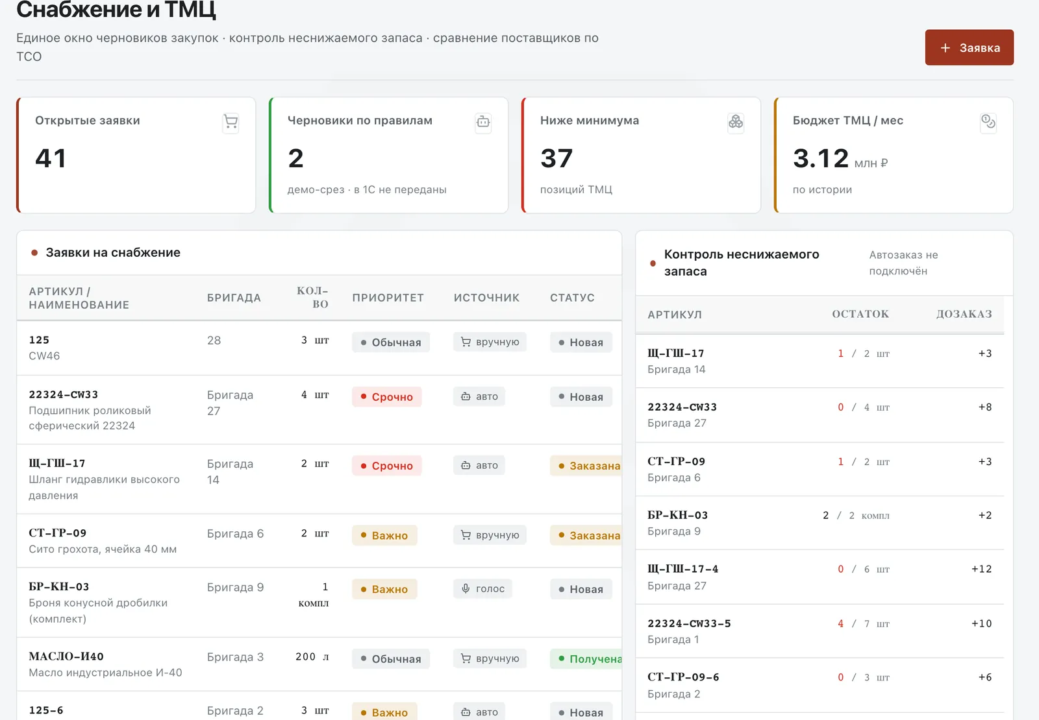
Task: Click the авто source badge for Щ-ГШ-17 request
Action: [x=479, y=465]
